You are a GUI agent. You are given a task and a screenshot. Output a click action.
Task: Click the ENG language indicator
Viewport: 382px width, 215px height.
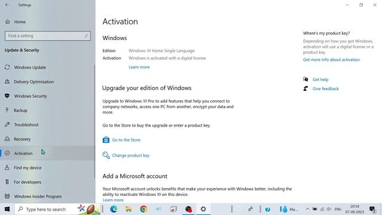point(338,209)
